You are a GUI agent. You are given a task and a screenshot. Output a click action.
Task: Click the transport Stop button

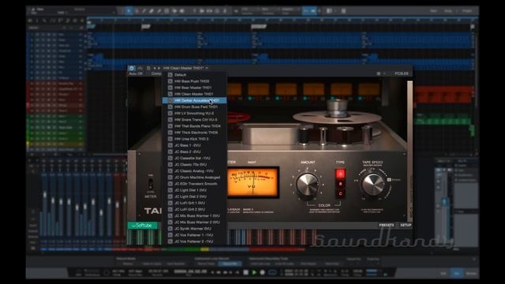(245, 272)
